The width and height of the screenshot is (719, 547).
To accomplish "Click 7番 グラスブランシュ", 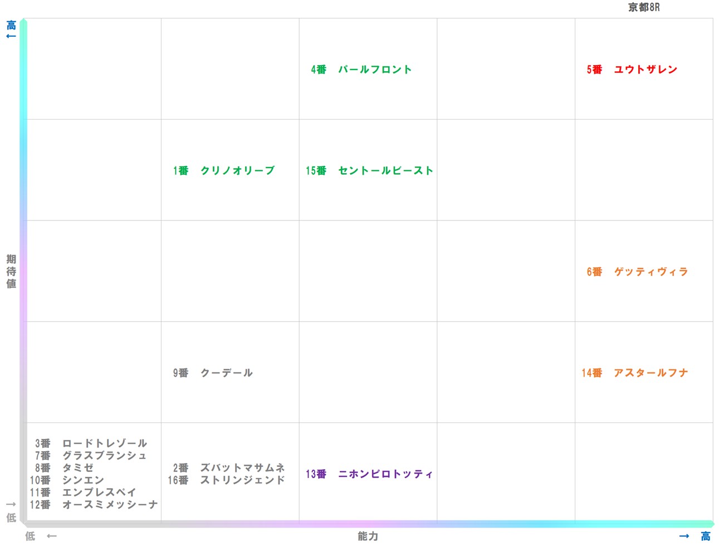I will 92,456.
